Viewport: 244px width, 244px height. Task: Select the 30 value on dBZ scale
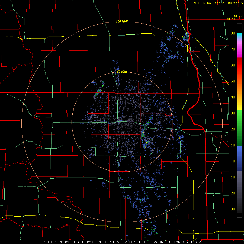(x=233, y=113)
